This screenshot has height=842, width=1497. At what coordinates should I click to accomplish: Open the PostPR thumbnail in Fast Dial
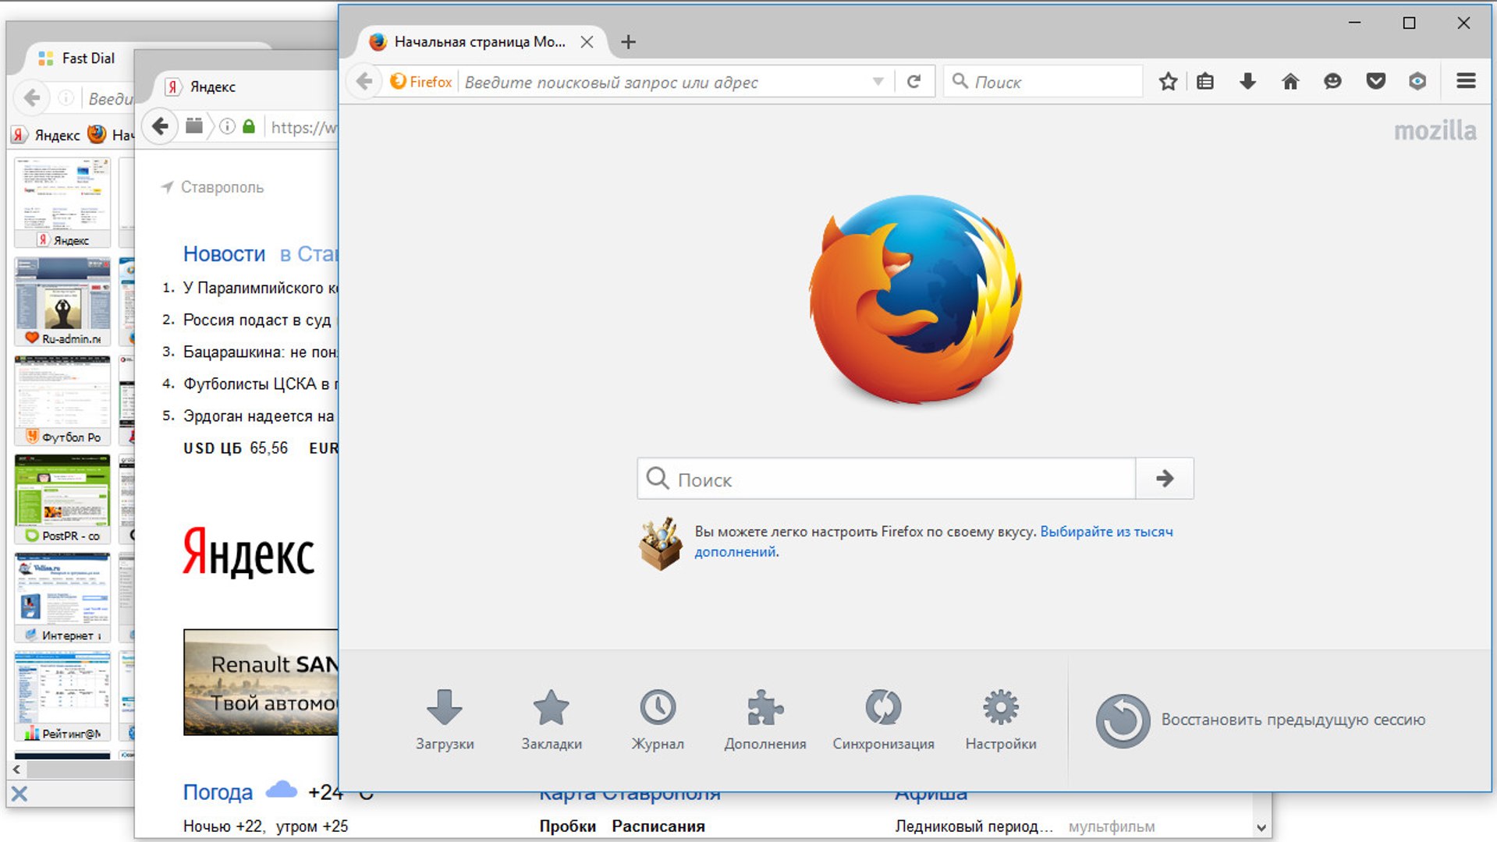(x=62, y=499)
